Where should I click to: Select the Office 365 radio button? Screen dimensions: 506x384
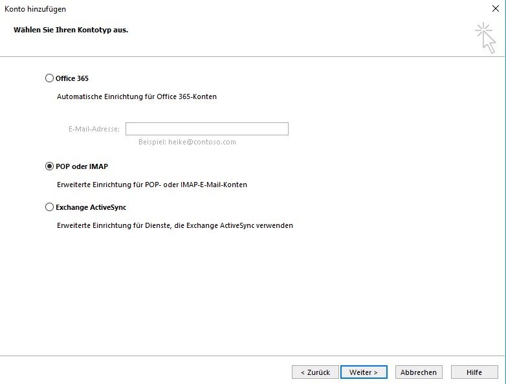click(x=50, y=78)
